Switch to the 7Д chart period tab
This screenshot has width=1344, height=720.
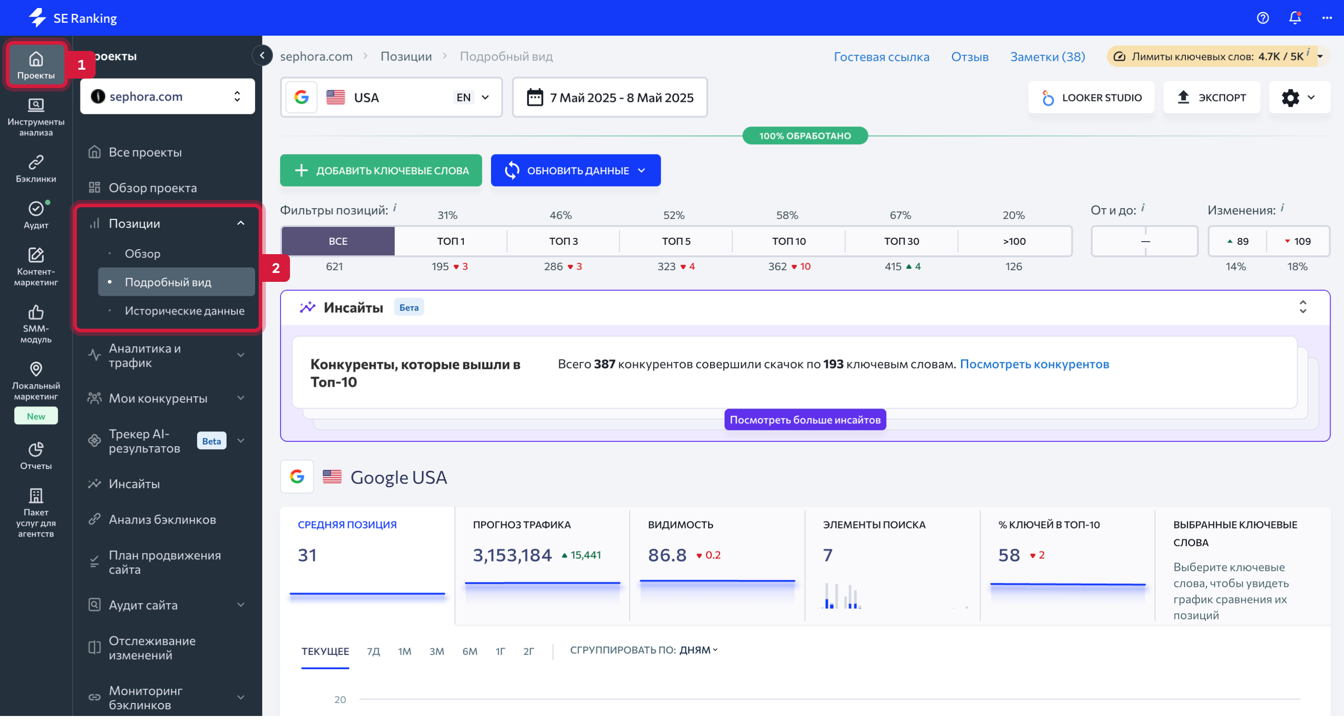(x=373, y=652)
